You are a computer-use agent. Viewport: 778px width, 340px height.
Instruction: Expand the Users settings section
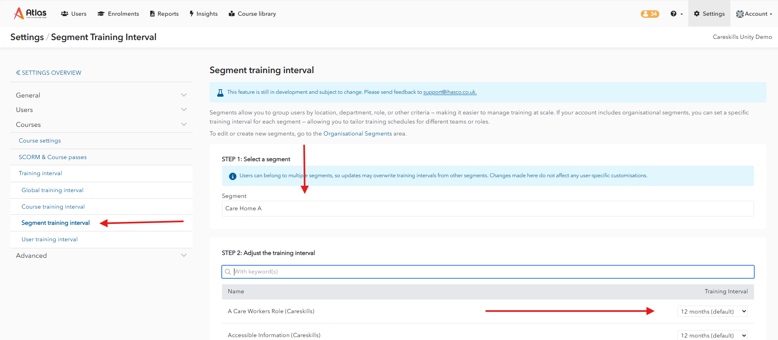tap(101, 109)
